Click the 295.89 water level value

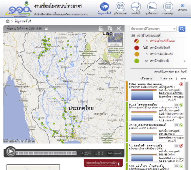[163, 134]
